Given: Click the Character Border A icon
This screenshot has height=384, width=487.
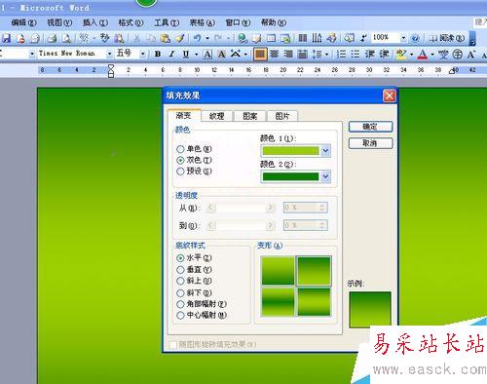Looking at the screenshot, I should point(207,54).
